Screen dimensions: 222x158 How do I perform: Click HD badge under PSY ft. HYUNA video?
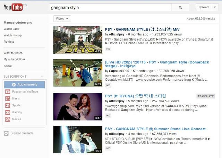[108, 116]
